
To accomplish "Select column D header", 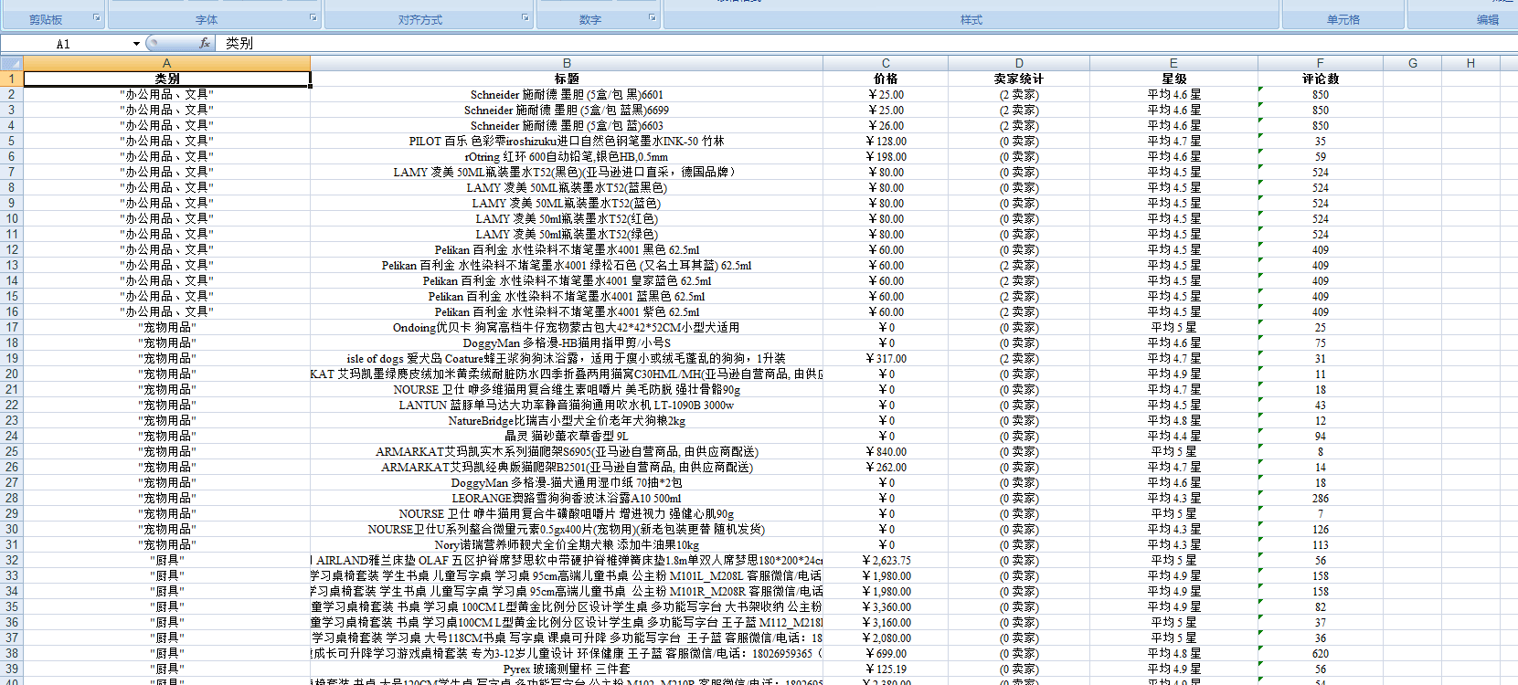I will [x=1019, y=63].
